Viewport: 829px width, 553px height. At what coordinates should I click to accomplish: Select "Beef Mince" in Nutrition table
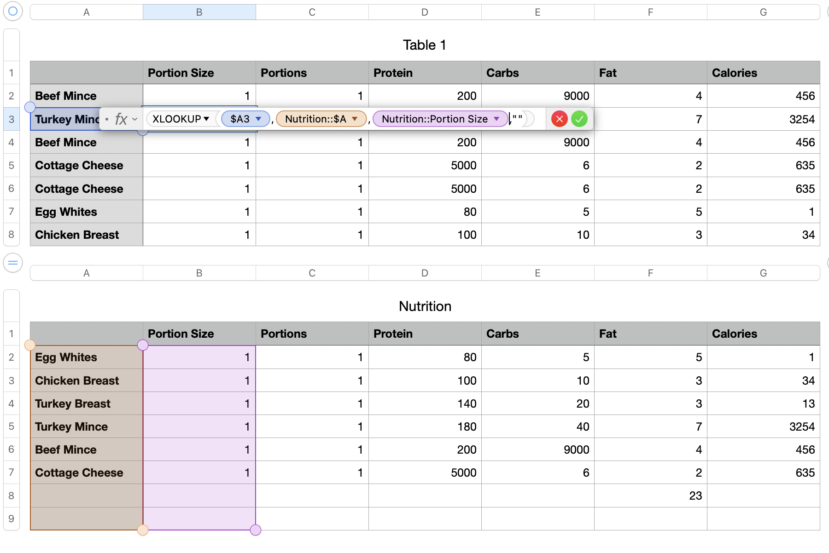pyautogui.click(x=66, y=449)
